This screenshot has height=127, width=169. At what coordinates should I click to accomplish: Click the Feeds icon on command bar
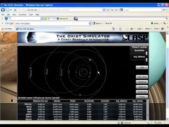pos(120,29)
